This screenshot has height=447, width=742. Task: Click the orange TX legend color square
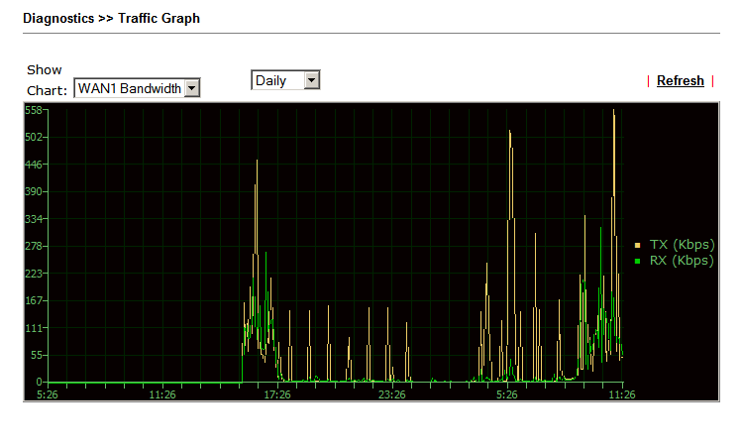pos(638,245)
